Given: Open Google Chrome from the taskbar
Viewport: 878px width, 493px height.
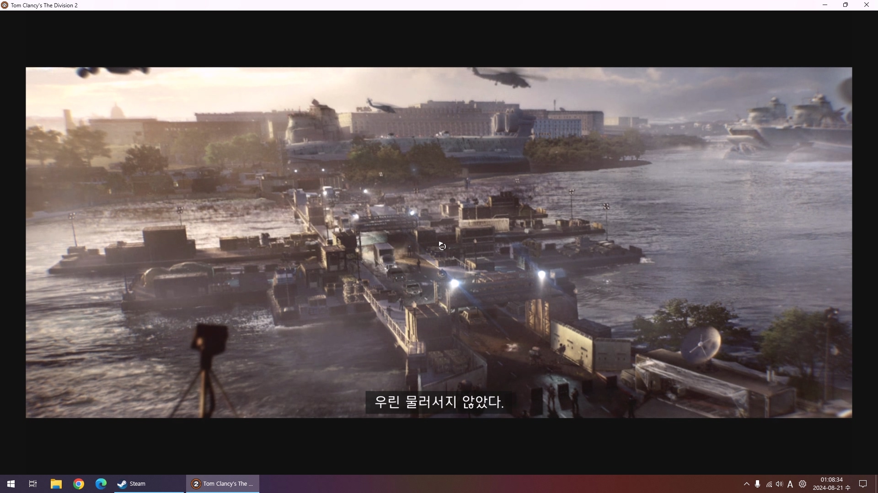Looking at the screenshot, I should click(x=79, y=484).
